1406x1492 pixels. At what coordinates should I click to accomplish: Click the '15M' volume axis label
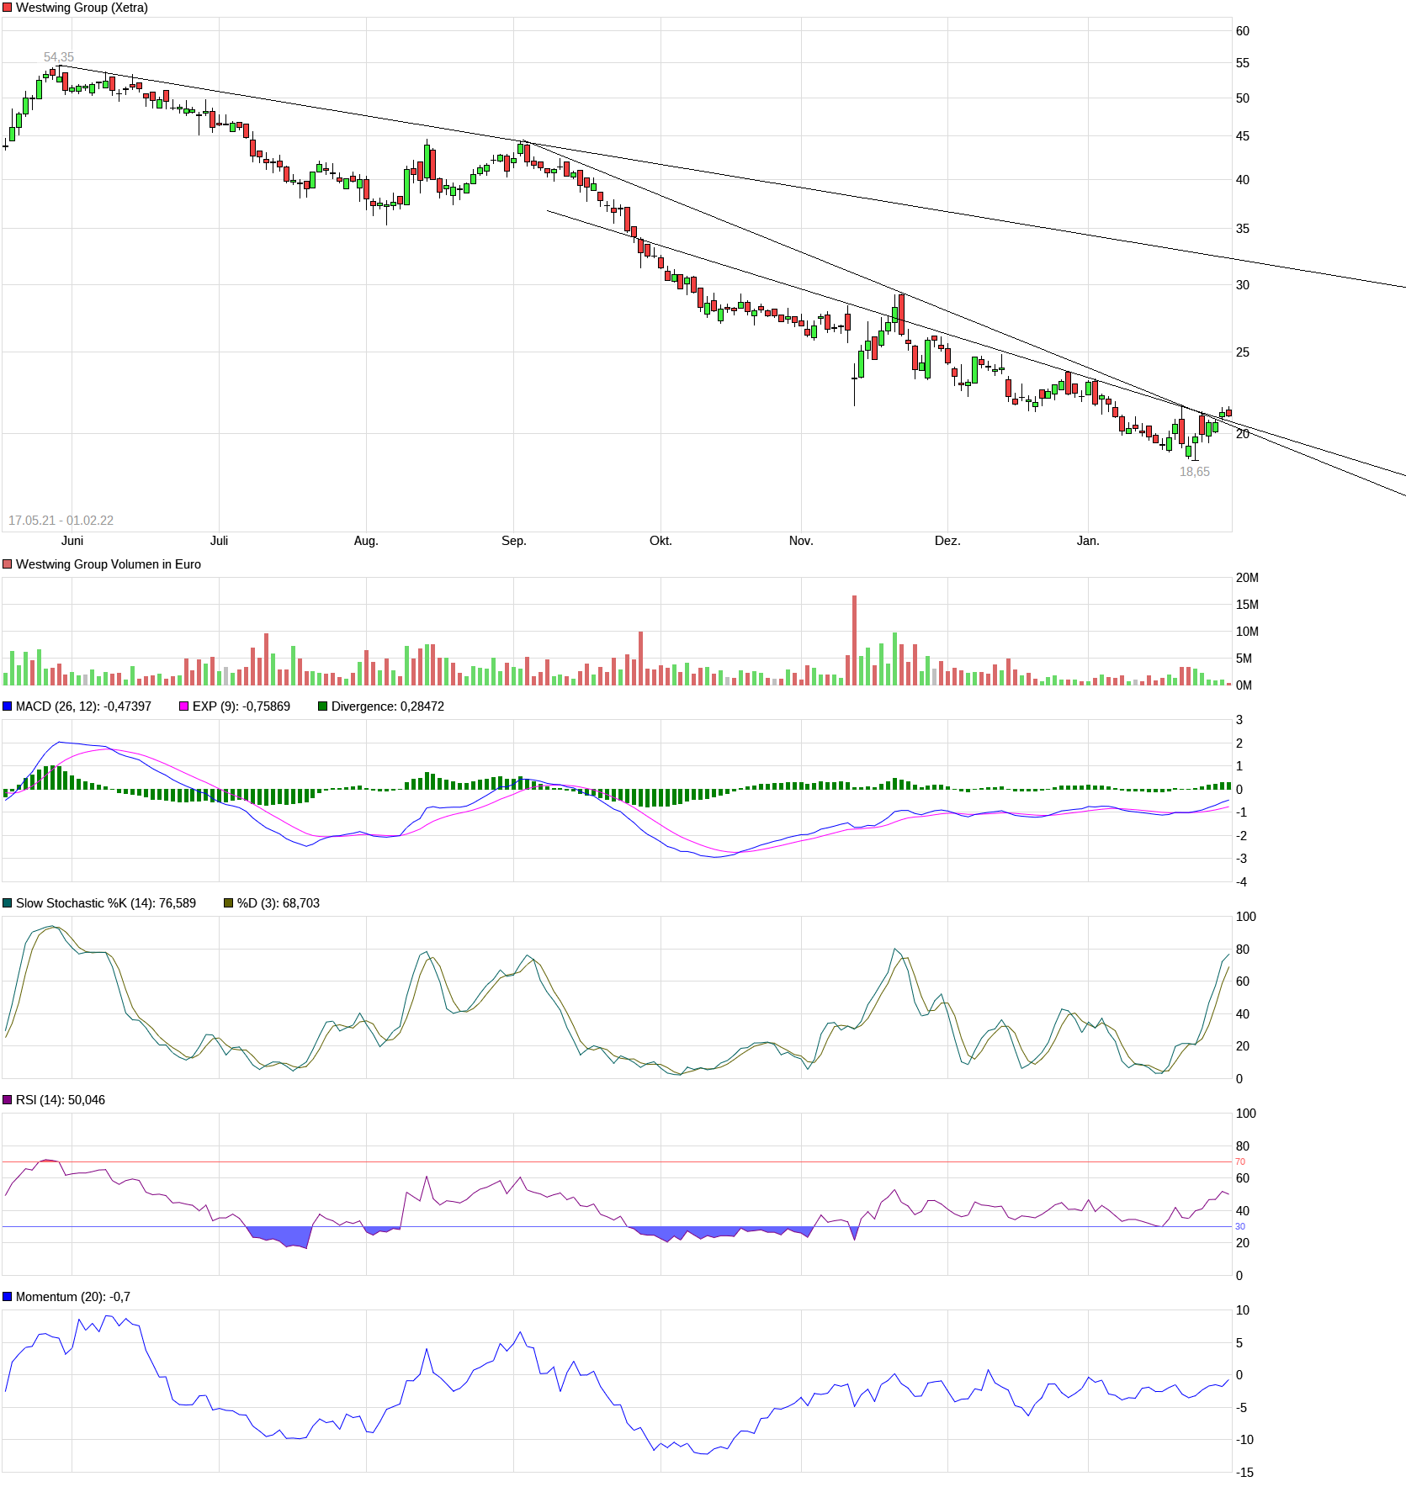tap(1247, 605)
